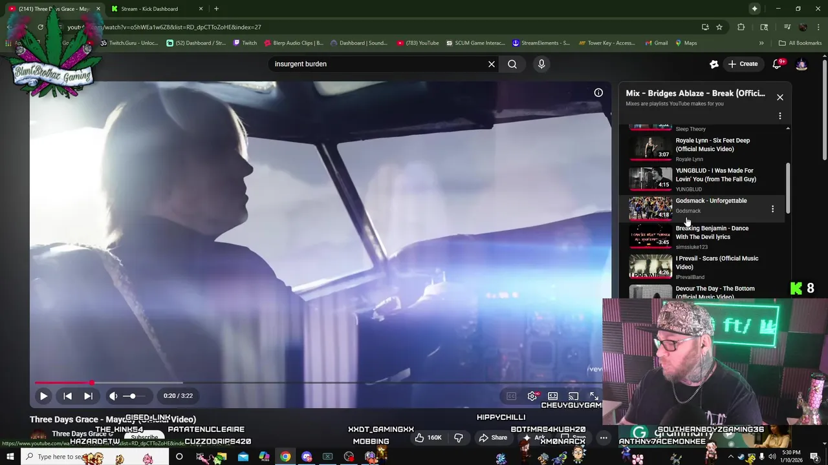The image size is (828, 465).
Task: Reload the current page
Action: tap(40, 27)
